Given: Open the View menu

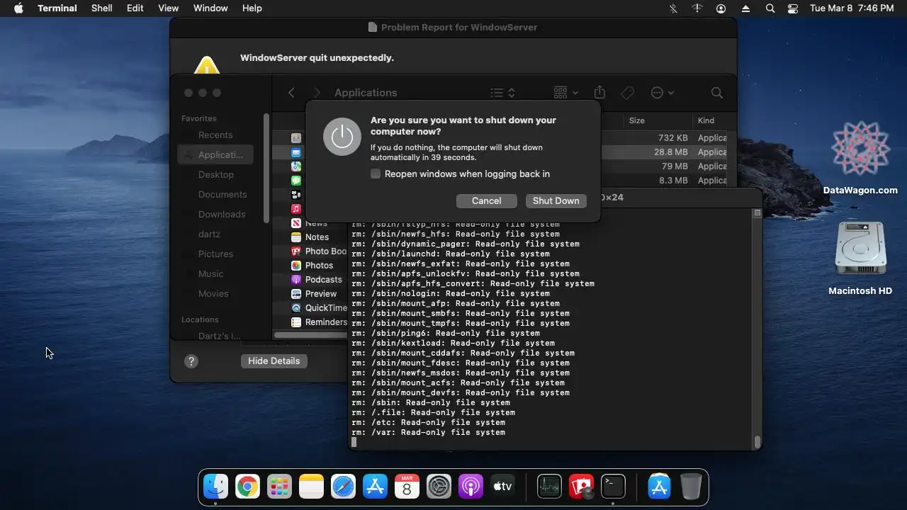Looking at the screenshot, I should pos(168,8).
